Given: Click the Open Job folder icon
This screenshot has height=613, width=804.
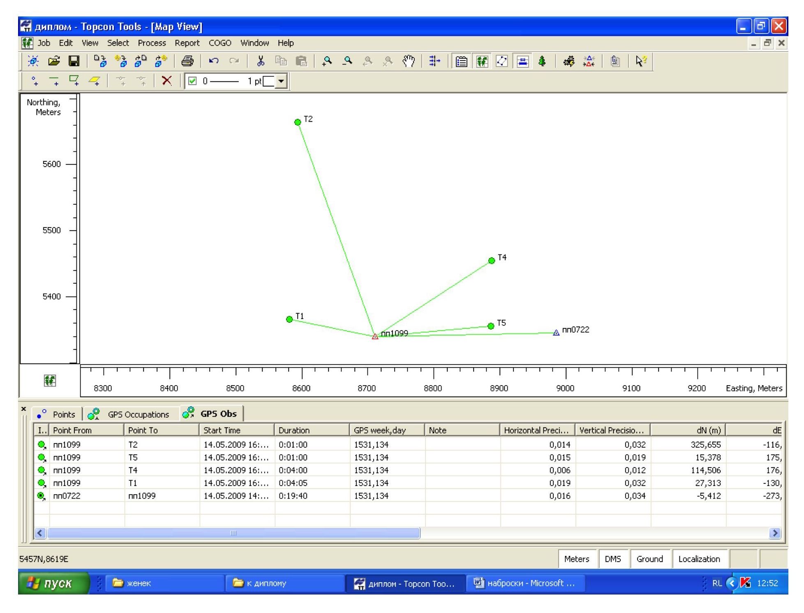Looking at the screenshot, I should [x=54, y=62].
